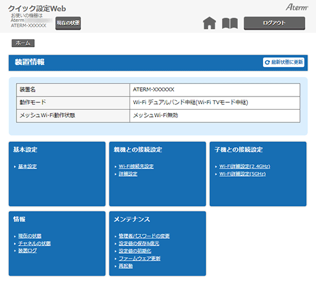The width and height of the screenshot is (316, 286).
Task: Open the home icon in header
Action: pos(209,23)
